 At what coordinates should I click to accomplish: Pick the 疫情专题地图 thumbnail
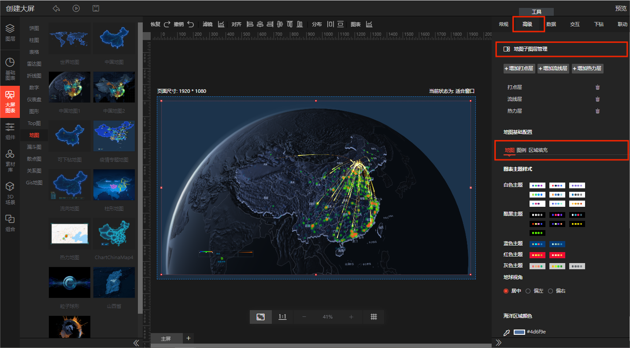(x=114, y=136)
